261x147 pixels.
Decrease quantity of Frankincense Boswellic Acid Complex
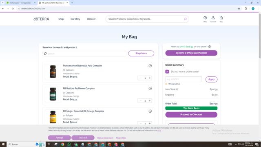[x=140, y=78]
